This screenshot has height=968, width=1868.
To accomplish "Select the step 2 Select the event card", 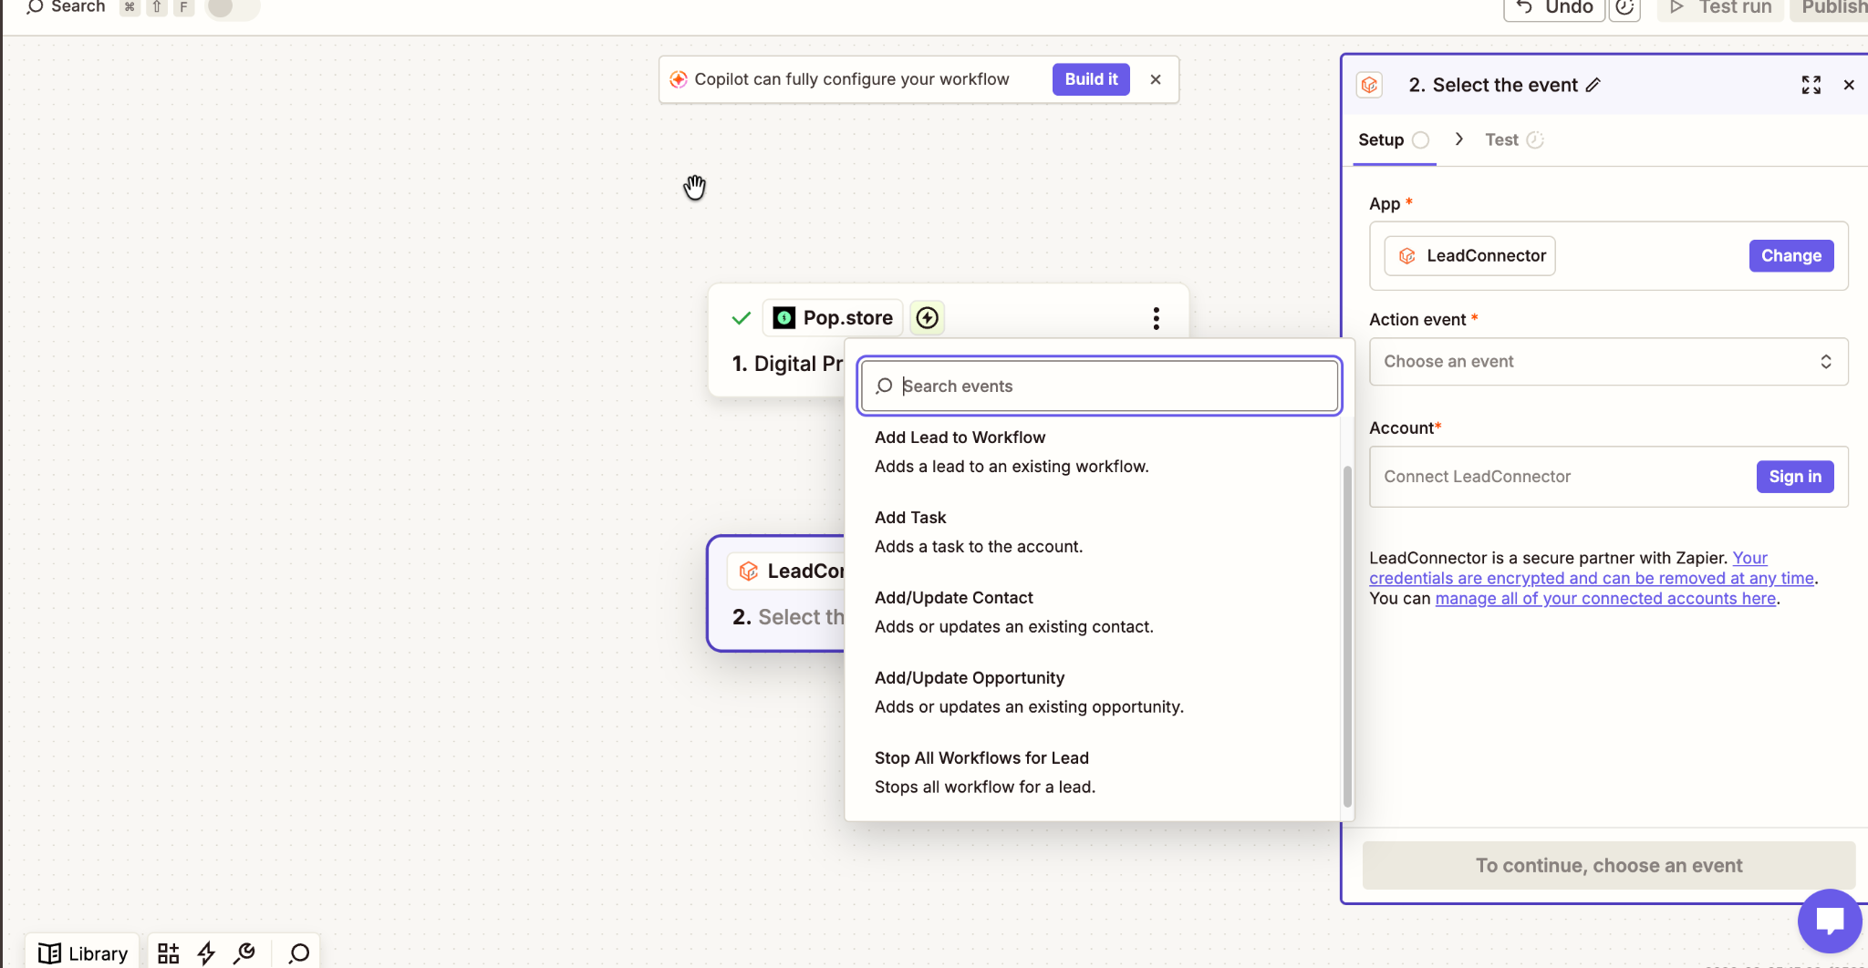I will (777, 593).
